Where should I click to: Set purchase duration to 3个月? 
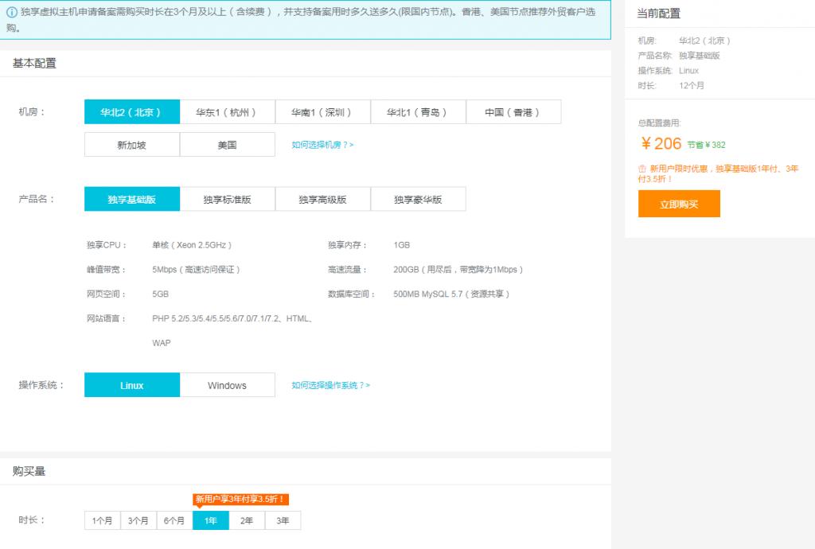(x=138, y=520)
